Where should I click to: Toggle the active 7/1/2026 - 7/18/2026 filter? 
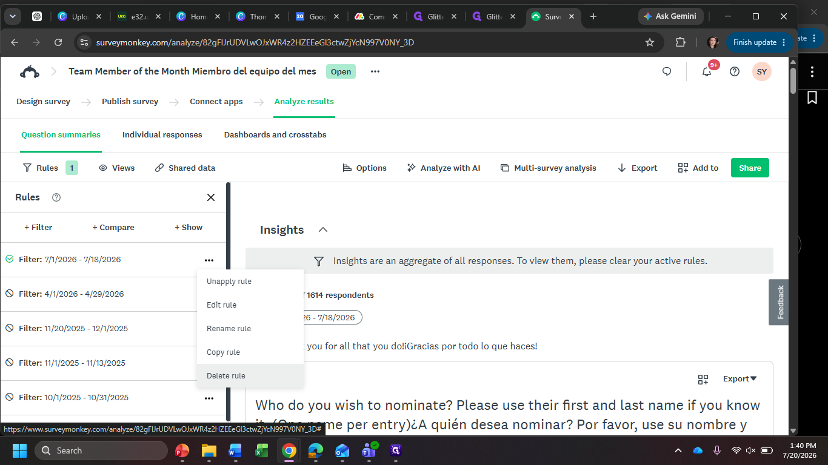click(x=9, y=259)
